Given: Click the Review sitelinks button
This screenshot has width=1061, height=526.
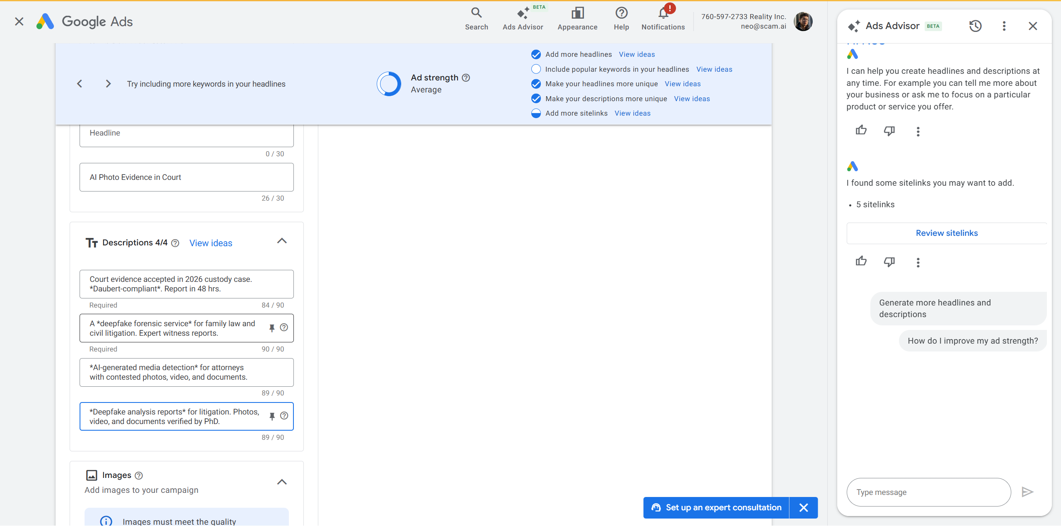Looking at the screenshot, I should tap(946, 233).
